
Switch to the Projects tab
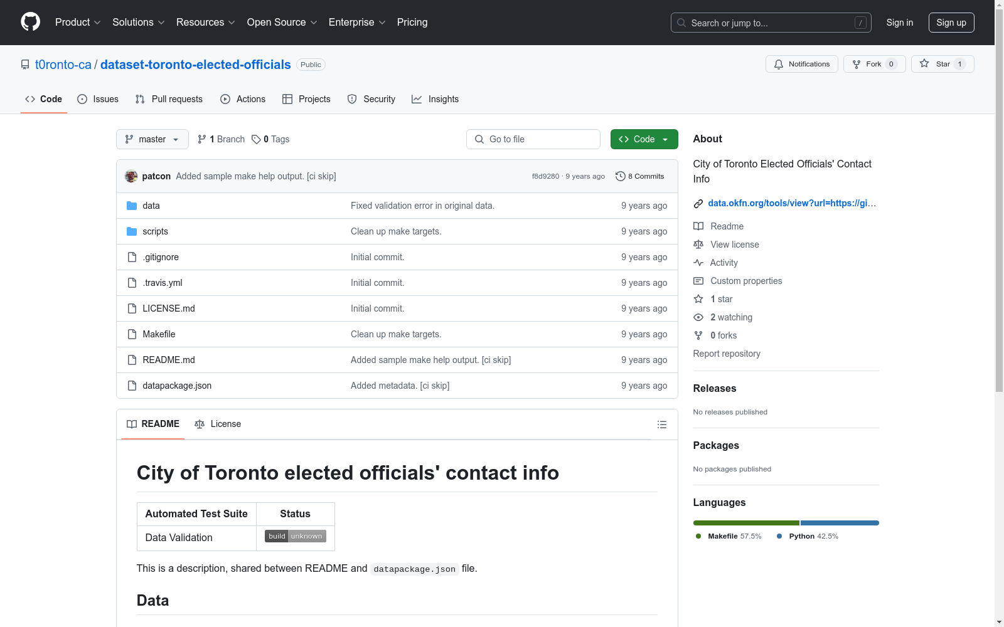coord(306,99)
